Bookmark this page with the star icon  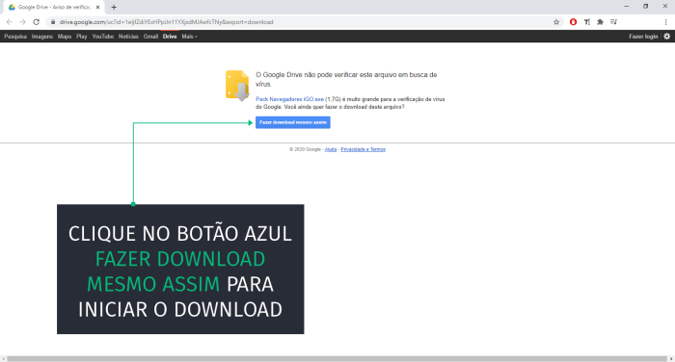tap(556, 22)
